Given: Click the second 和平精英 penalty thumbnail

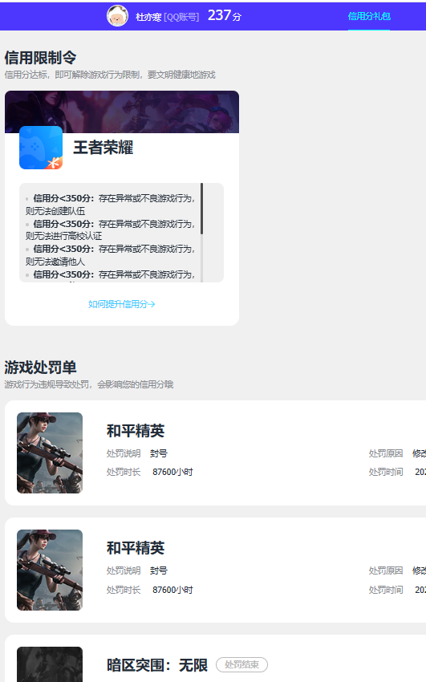Looking at the screenshot, I should tap(50, 570).
